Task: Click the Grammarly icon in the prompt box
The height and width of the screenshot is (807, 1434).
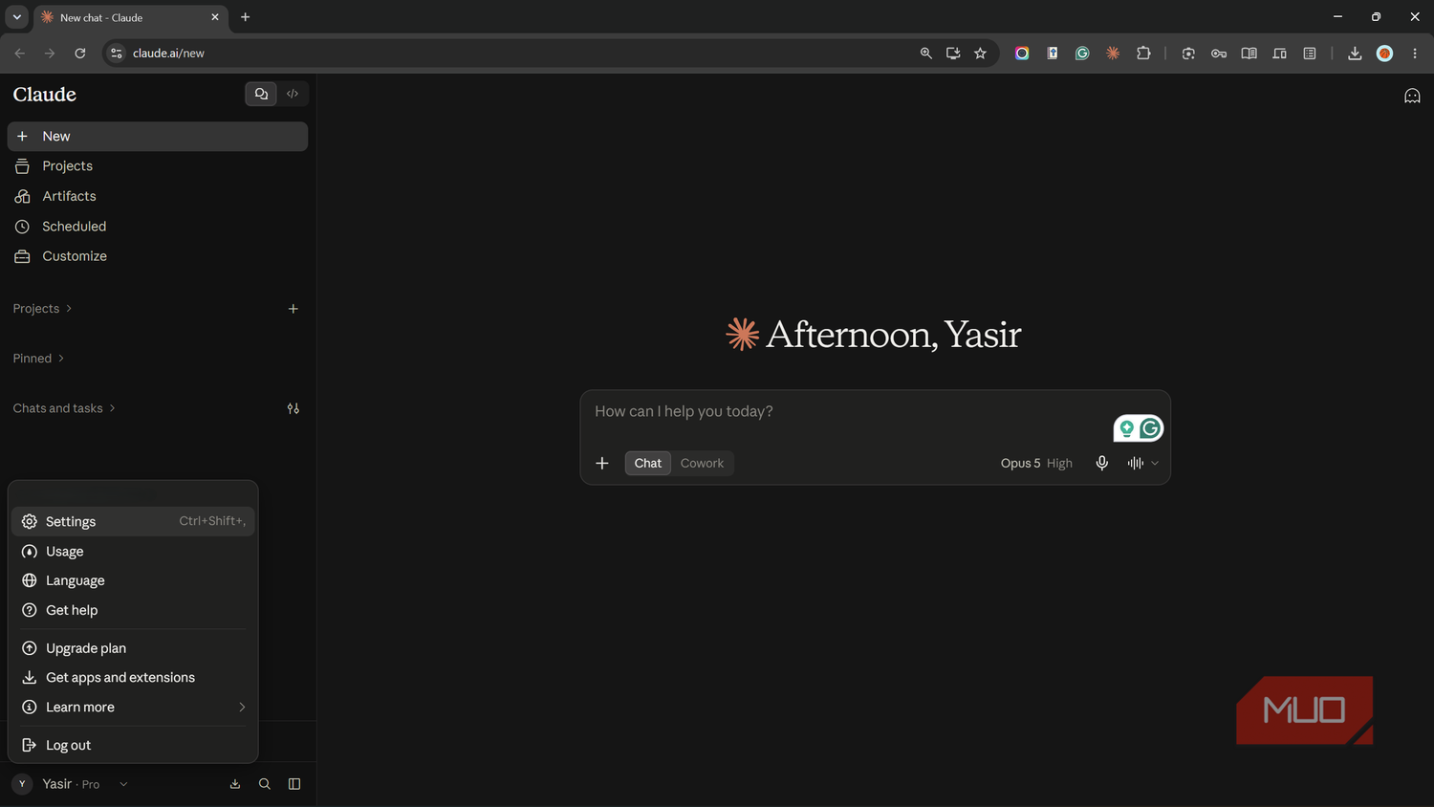Action: 1150,428
